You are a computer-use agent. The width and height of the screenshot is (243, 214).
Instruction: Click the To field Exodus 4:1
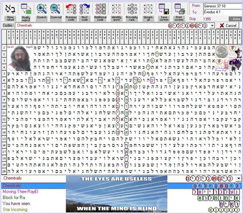point(223,12)
